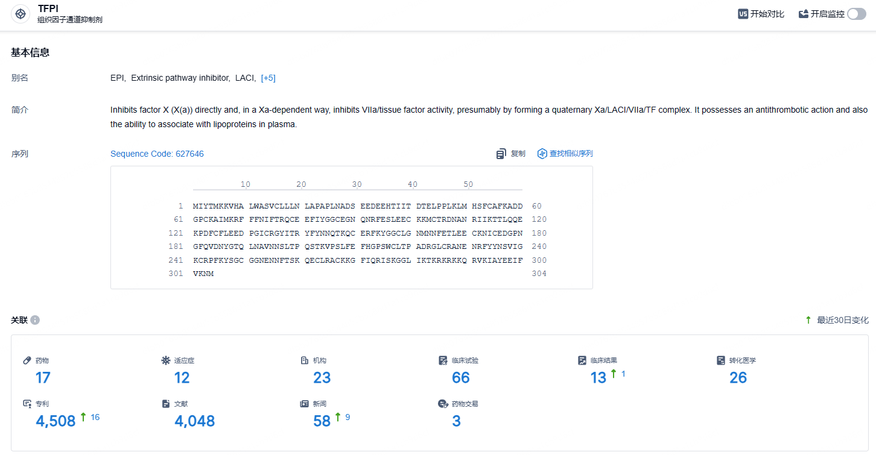Click the 转化医学 icon
The height and width of the screenshot is (455, 876).
pos(720,360)
